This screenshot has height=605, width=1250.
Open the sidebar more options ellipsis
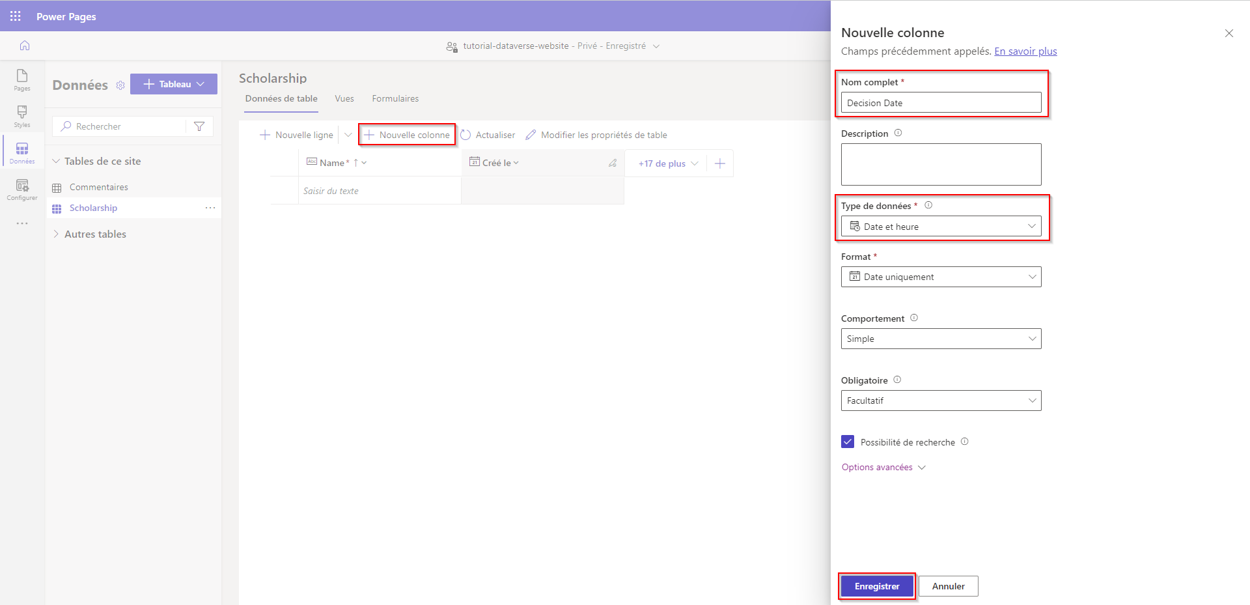click(x=22, y=223)
